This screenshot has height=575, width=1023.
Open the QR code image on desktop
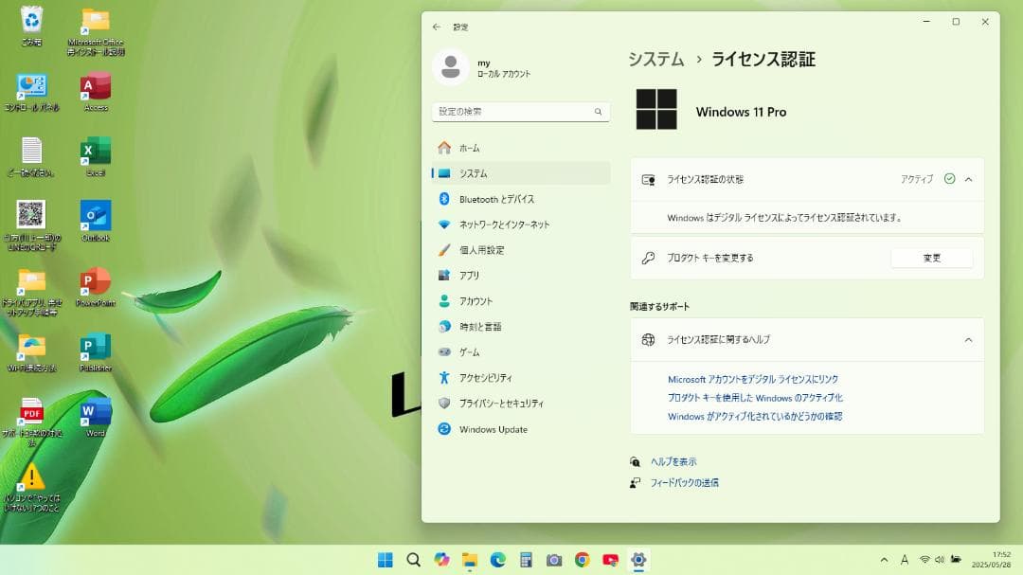(31, 225)
